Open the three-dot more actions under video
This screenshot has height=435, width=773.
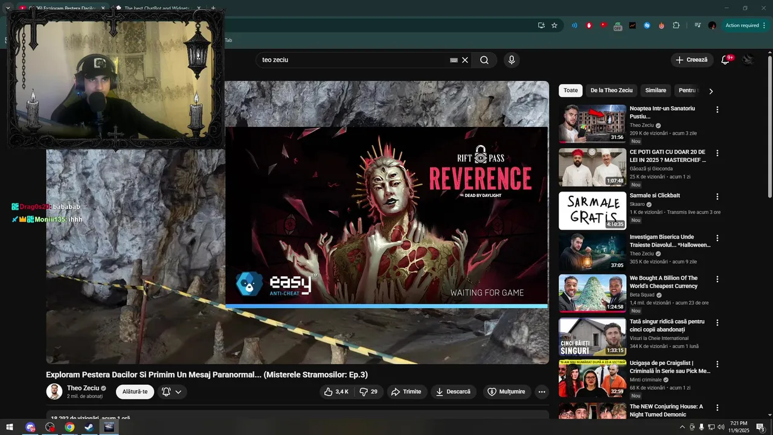click(542, 391)
